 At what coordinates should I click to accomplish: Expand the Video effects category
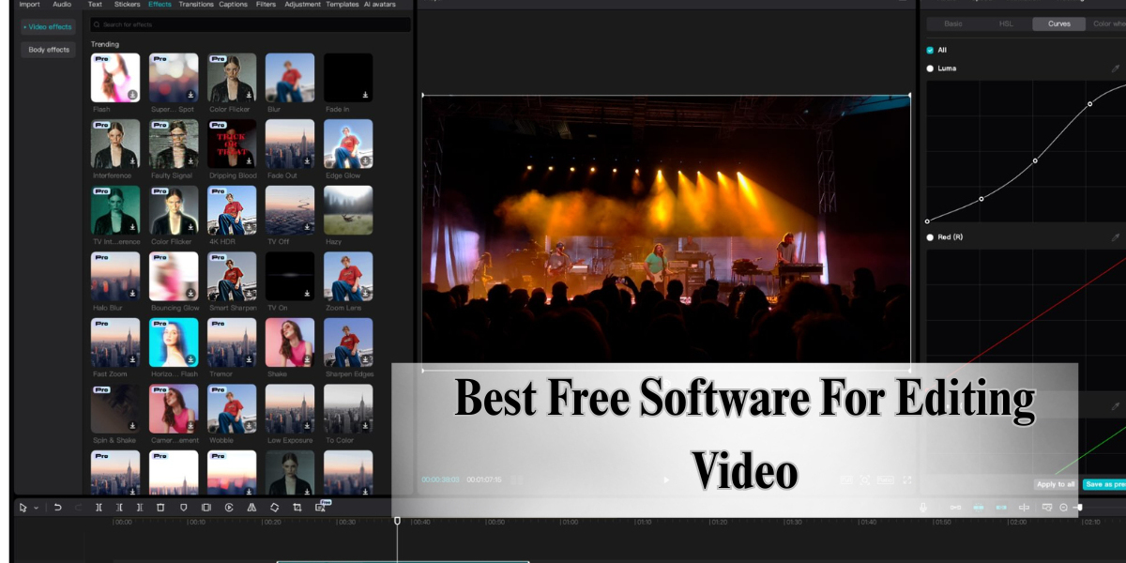[x=48, y=26]
